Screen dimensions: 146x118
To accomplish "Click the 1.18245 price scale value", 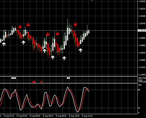I will 142,1.
